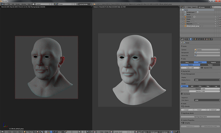Screen dimensions: 221x133
Task: Open the Add menu
Action: coord(13,4)
